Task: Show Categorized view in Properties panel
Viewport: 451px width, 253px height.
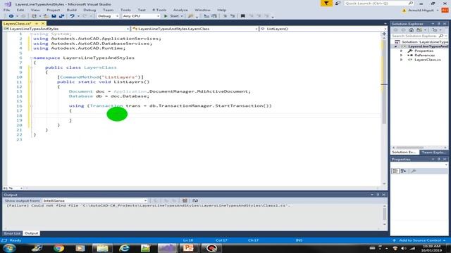Action: pyautogui.click(x=395, y=171)
